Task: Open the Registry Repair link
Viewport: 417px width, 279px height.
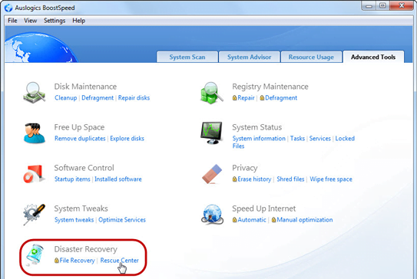Action: pyautogui.click(x=246, y=97)
